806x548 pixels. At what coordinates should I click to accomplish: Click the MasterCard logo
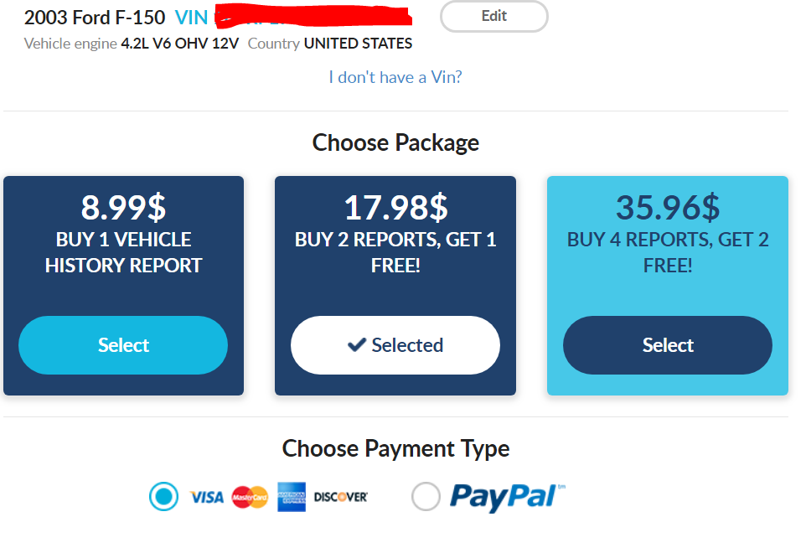250,497
